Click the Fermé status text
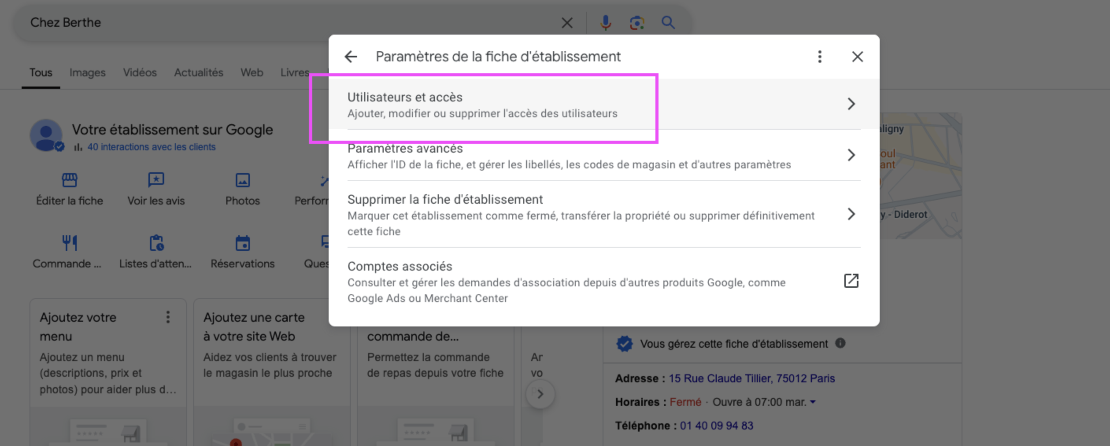 [685, 402]
